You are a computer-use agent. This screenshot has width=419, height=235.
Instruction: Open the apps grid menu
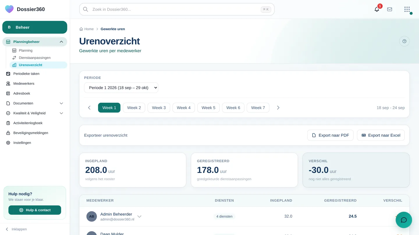point(407,9)
